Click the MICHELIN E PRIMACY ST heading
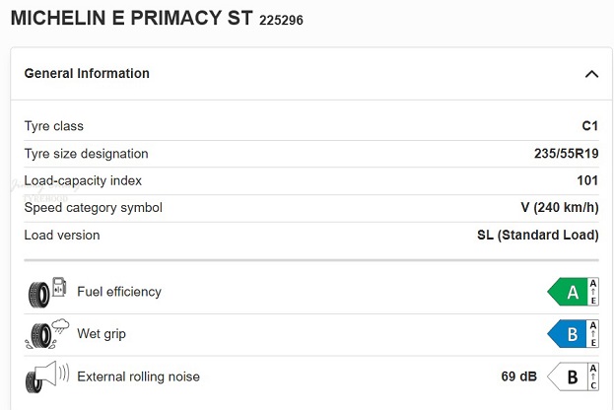Viewport: 614px width, 410px height. pos(130,18)
